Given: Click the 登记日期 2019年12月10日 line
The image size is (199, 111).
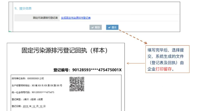Looking at the screenshot, I should [28, 106].
